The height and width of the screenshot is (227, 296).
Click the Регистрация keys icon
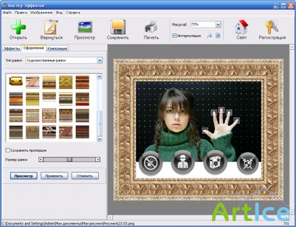272,27
